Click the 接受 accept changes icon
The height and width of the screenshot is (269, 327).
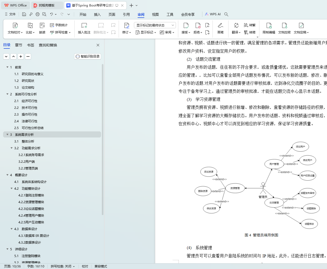[x=186, y=25]
